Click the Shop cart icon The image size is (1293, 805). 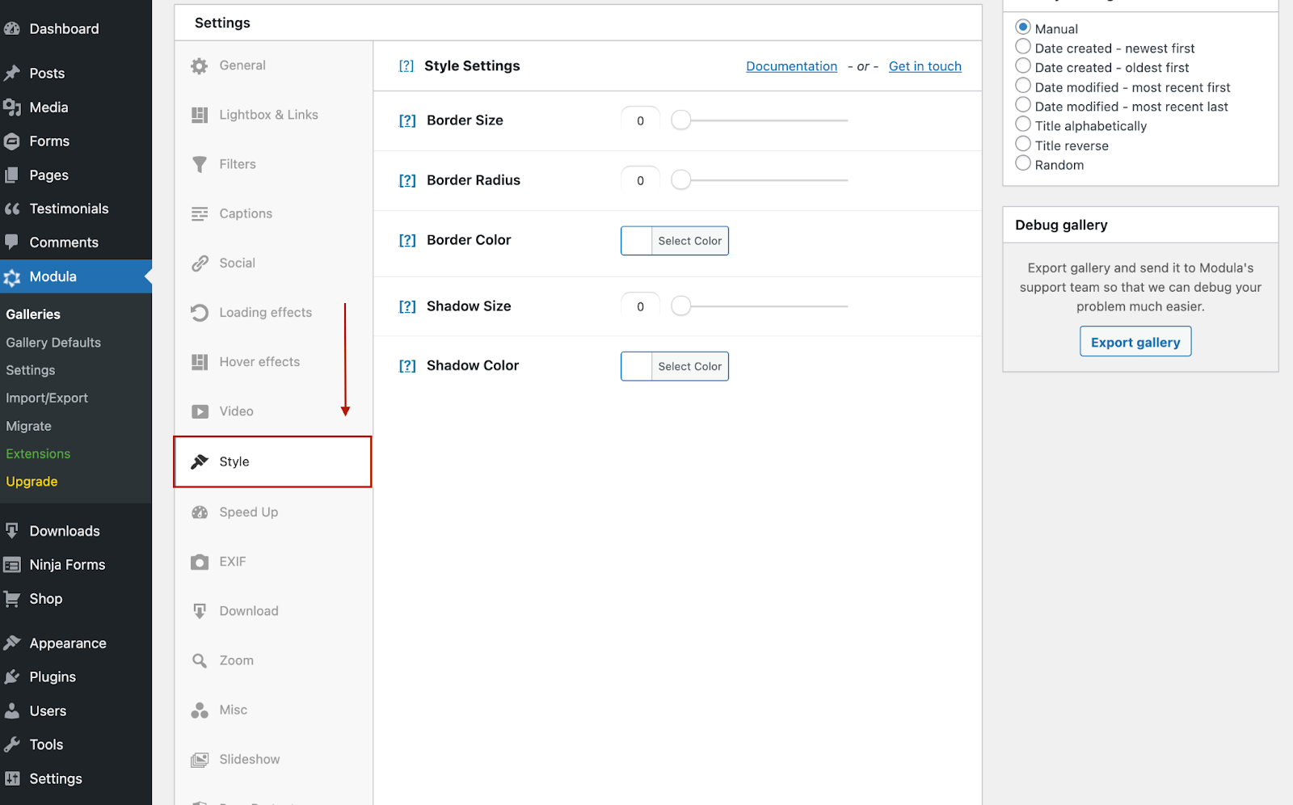click(x=12, y=599)
